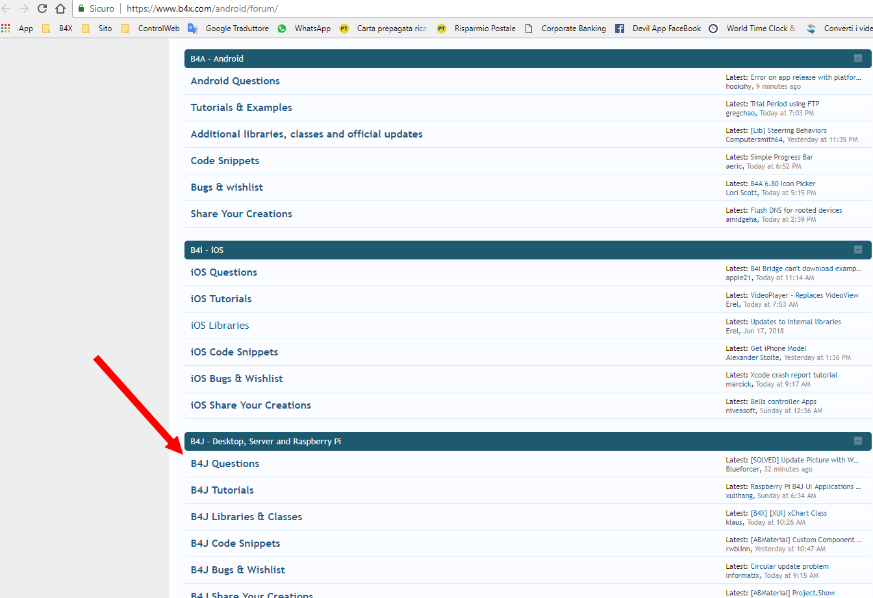Open latest thread [Lib] Steering Behaviors

pos(789,130)
